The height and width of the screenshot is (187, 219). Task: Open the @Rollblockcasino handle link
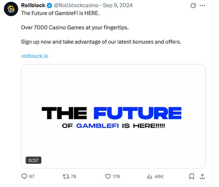(x=76, y=6)
